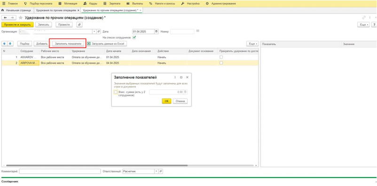The width and height of the screenshot is (377, 186).
Task: Click the Ответственный field Расчетчик
Action: 138,171
